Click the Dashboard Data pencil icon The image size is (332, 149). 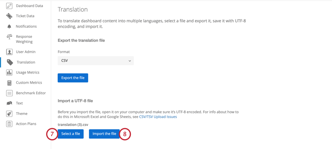pos(9,6)
